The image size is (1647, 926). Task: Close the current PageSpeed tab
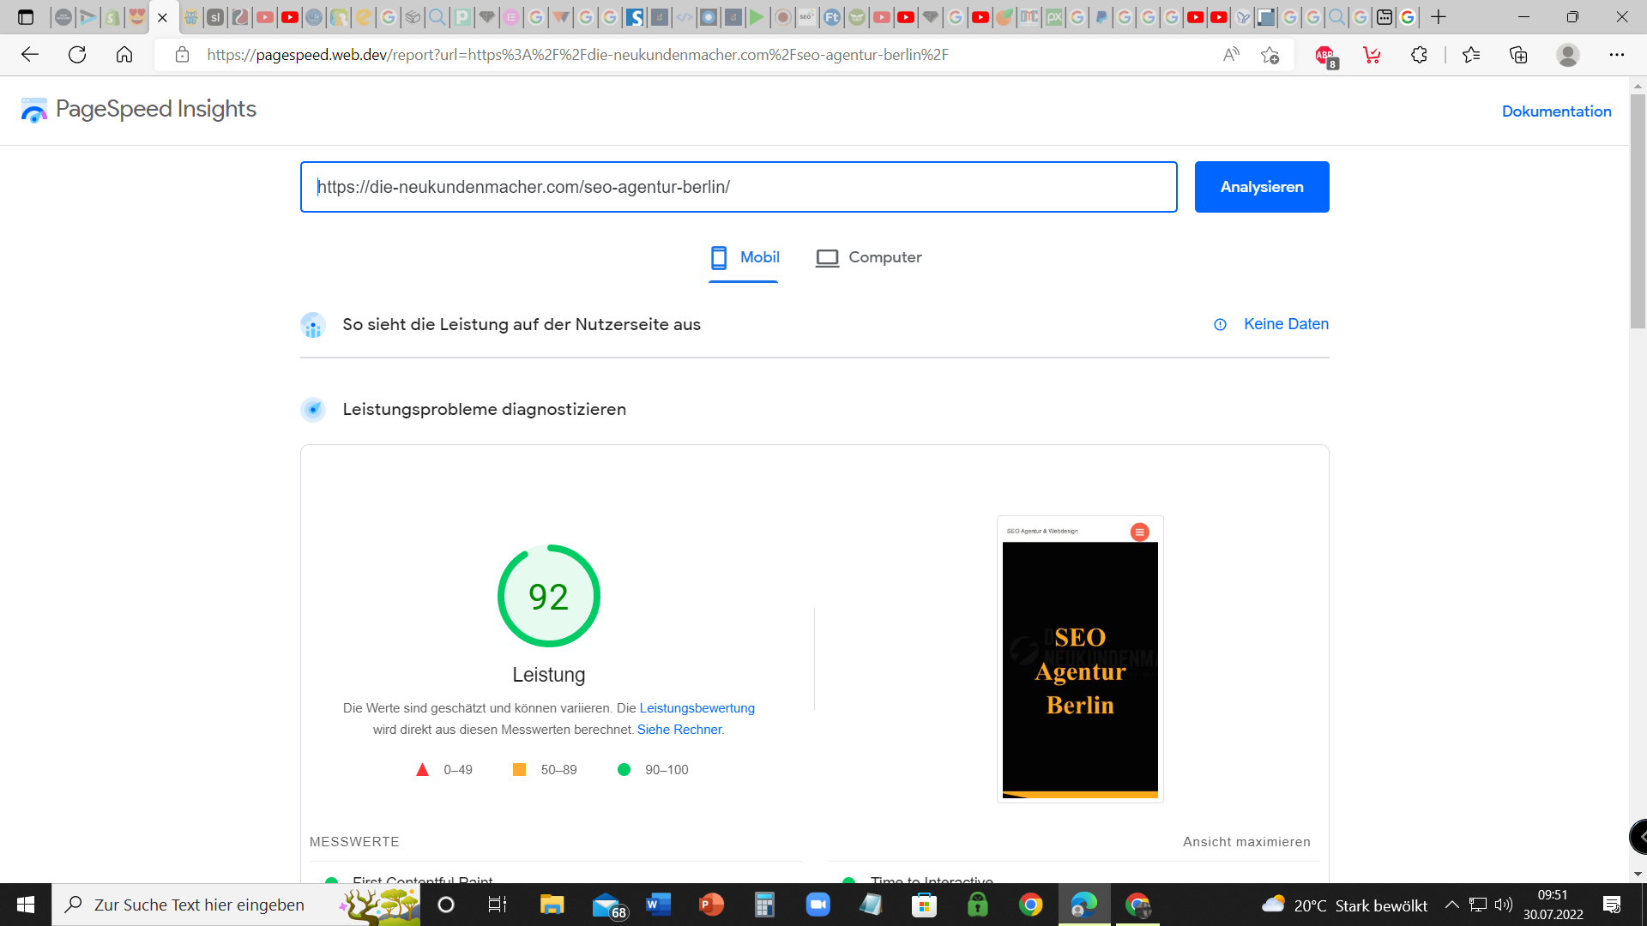(162, 17)
